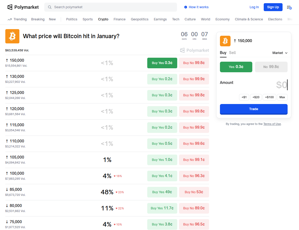This screenshot has height=230, width=299.
Task: Buy Yes at 49¢ for ↓85,000
Action: pos(162,192)
